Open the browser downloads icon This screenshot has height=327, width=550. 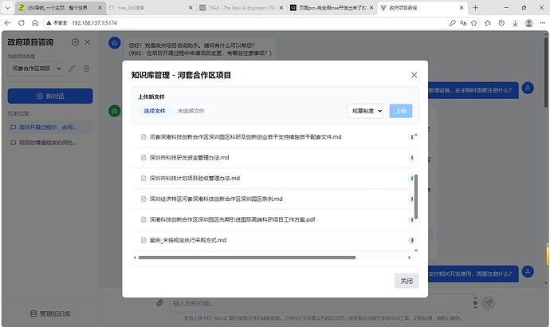point(515,23)
